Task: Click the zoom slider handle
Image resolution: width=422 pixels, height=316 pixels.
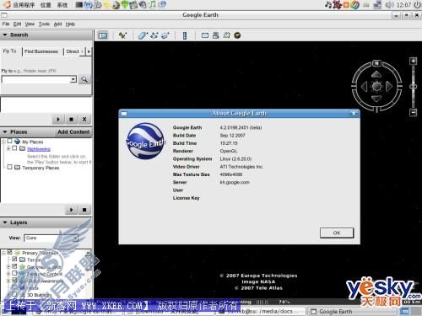Action: point(413,87)
